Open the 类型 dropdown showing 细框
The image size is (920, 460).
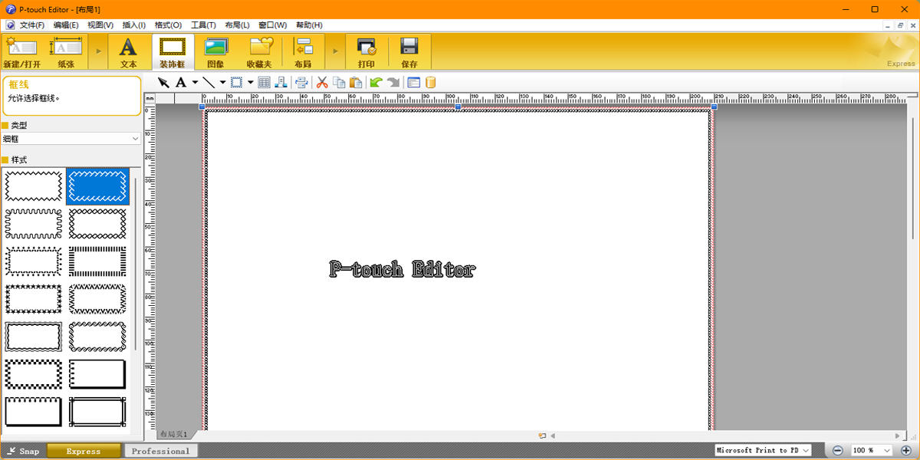click(x=71, y=139)
